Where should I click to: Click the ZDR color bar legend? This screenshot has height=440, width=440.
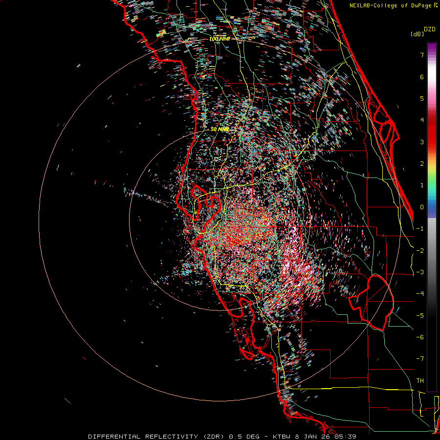(432, 217)
